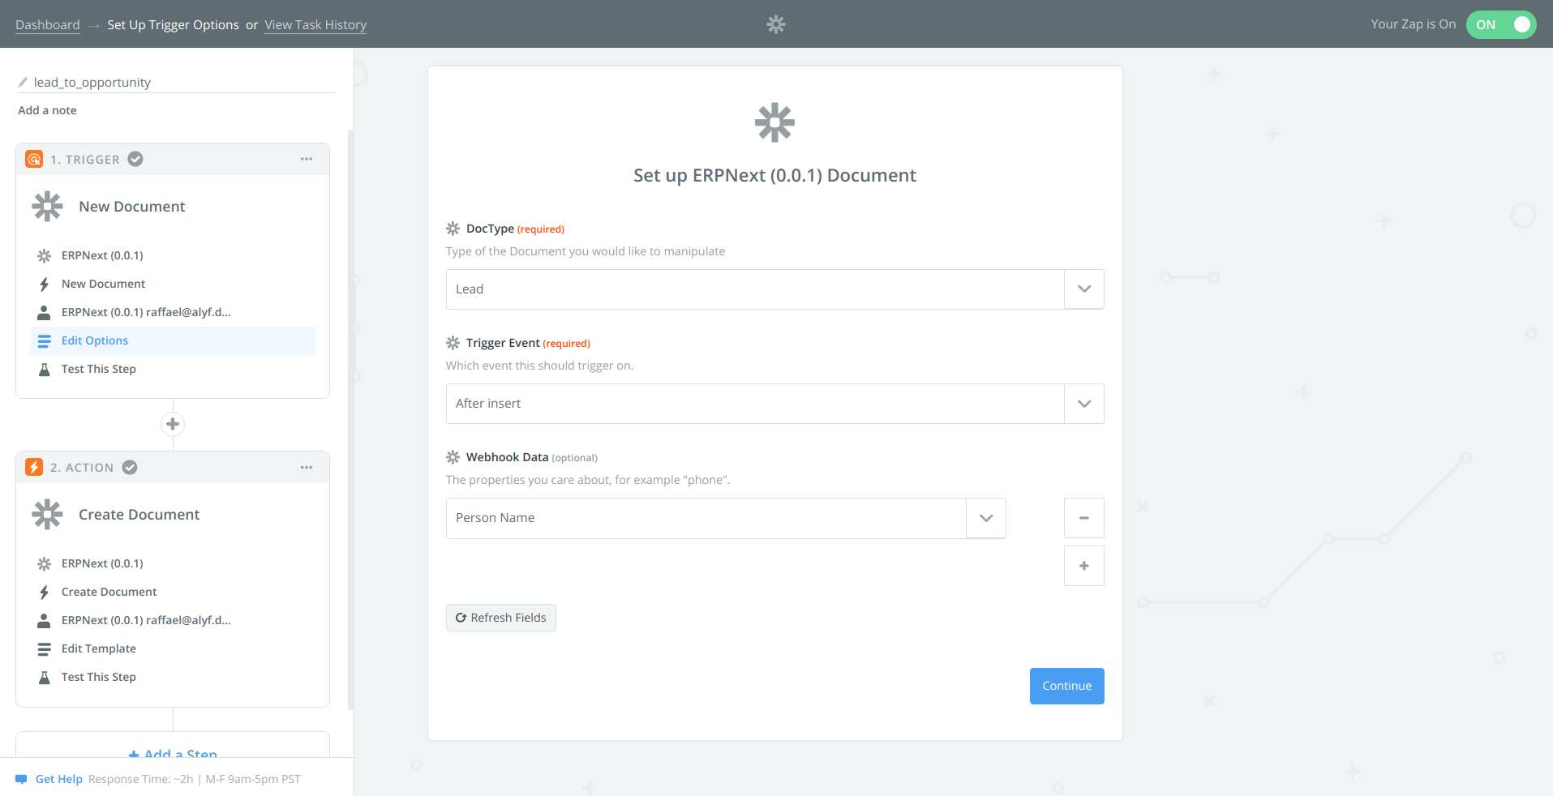Click the orange trigger step icon
This screenshot has height=796, width=1553.
pyautogui.click(x=34, y=159)
